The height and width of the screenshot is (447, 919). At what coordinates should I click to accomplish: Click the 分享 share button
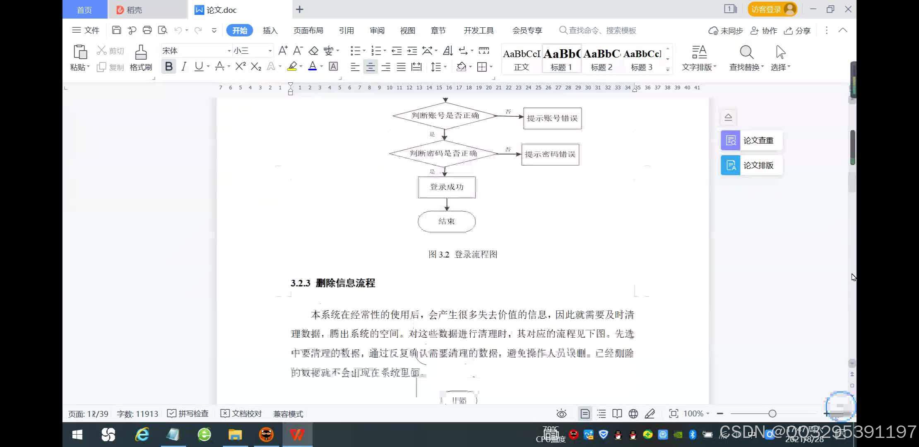(797, 31)
